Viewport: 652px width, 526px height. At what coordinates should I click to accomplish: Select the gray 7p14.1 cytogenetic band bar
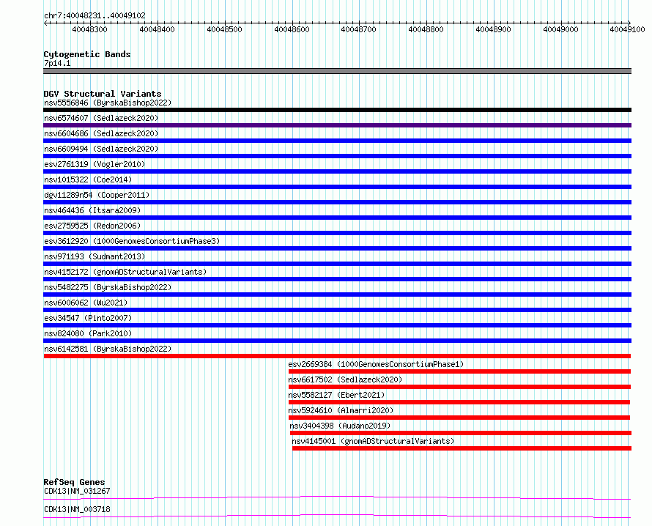[x=337, y=72]
